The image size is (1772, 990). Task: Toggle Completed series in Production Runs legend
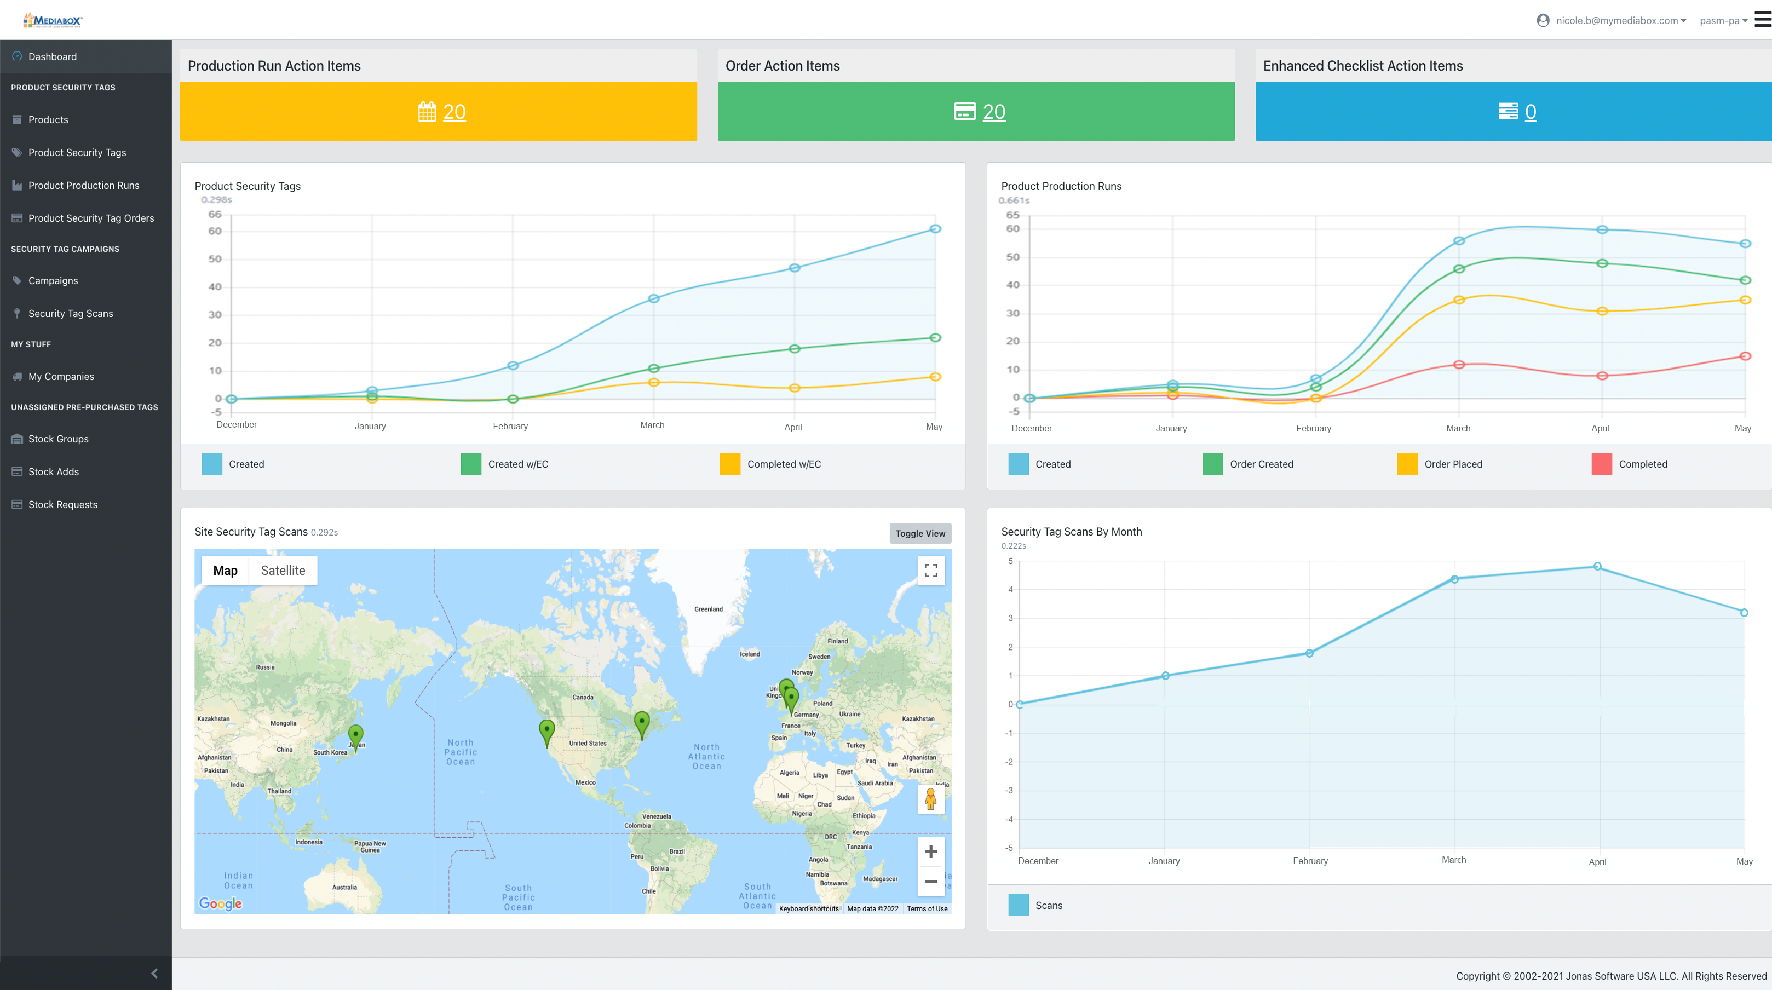pos(1629,464)
